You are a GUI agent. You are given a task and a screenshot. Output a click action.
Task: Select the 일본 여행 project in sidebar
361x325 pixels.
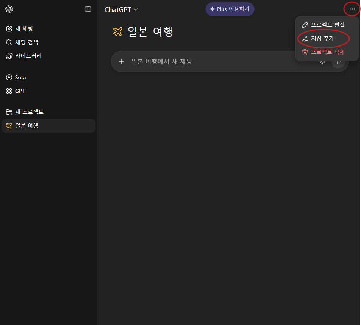[x=27, y=126]
